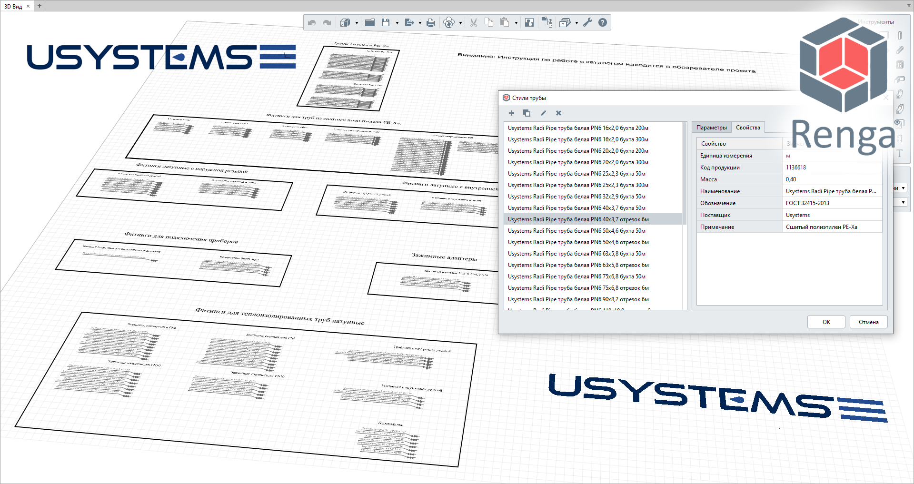914x484 pixels.
Task: Select style PN6 90x8,2 отрезок 6м
Action: [x=593, y=299]
